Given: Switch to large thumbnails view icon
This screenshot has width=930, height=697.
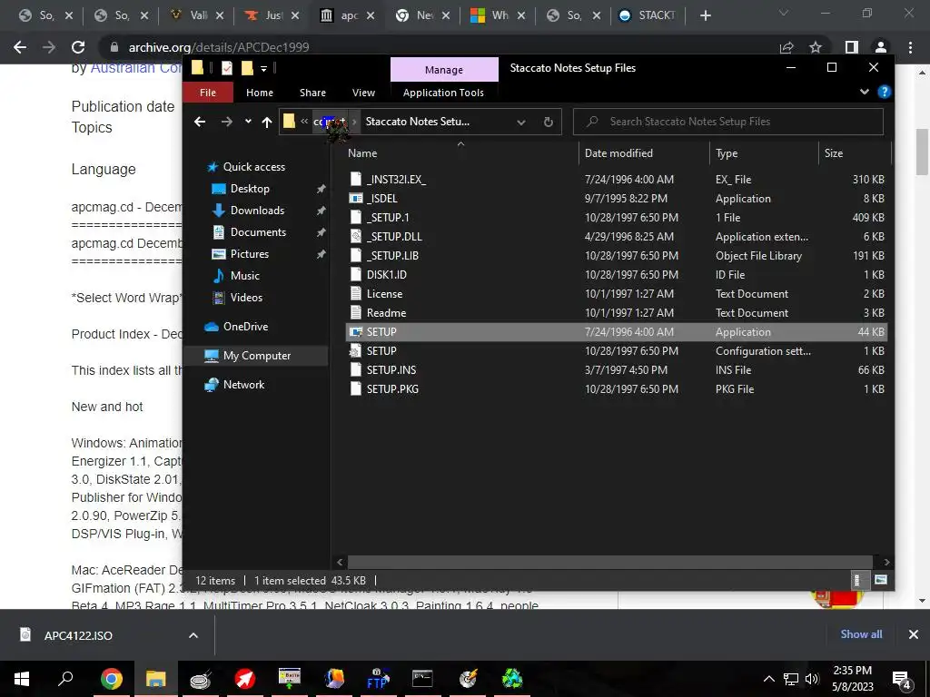Looking at the screenshot, I should tap(881, 580).
